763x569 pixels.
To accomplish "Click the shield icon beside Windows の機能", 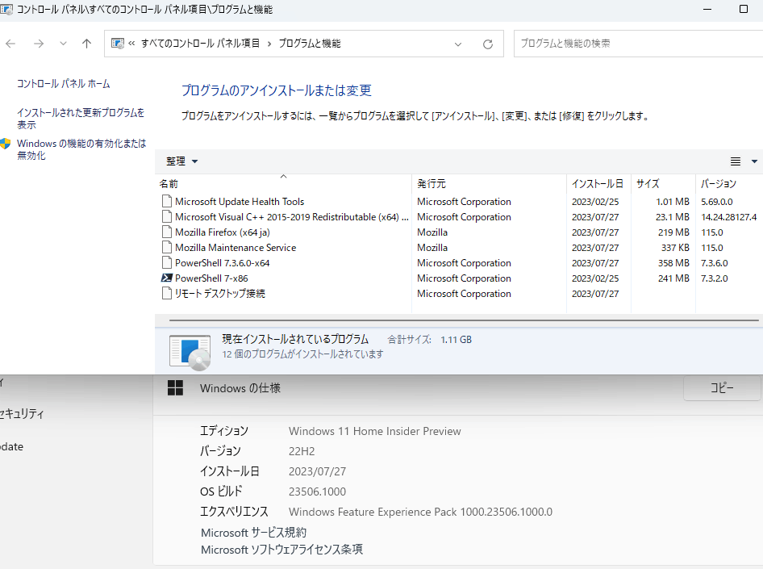I will (6, 144).
